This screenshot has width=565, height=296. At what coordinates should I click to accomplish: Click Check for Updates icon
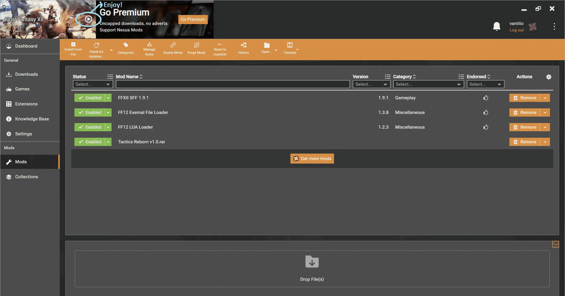click(97, 45)
